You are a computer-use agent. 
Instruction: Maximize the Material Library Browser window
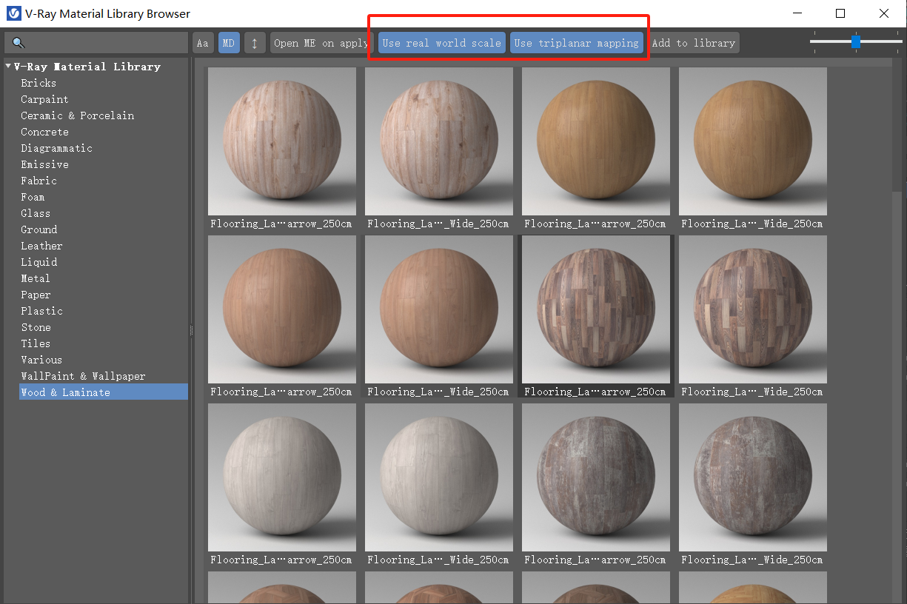click(840, 13)
